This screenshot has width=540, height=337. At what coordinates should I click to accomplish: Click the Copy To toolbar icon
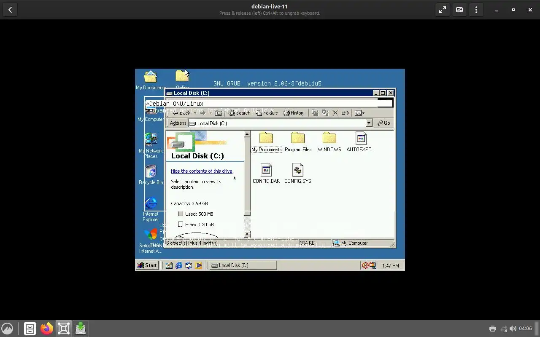(325, 113)
